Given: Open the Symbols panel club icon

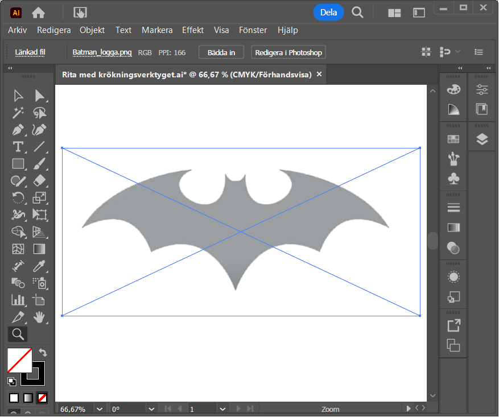Looking at the screenshot, I should click(x=453, y=179).
